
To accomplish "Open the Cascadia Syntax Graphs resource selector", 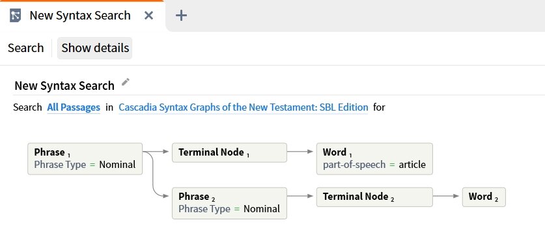I will [244, 107].
